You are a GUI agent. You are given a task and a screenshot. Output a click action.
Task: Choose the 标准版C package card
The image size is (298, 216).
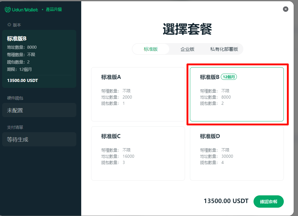(x=138, y=153)
